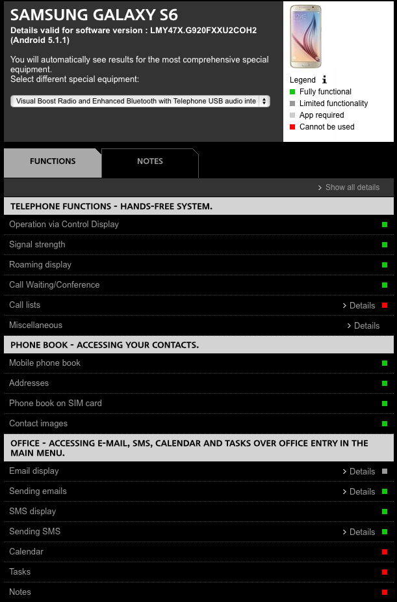The width and height of the screenshot is (397, 602).
Task: Switch to the NOTES tab
Action: (150, 163)
